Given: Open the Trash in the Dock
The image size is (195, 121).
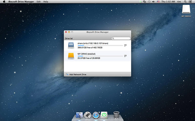Looking at the screenshot, I should 116,115.
